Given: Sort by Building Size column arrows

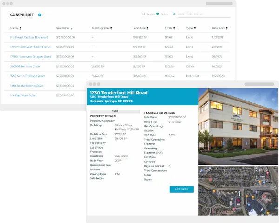Looking at the screenshot, I should tap(112, 28).
